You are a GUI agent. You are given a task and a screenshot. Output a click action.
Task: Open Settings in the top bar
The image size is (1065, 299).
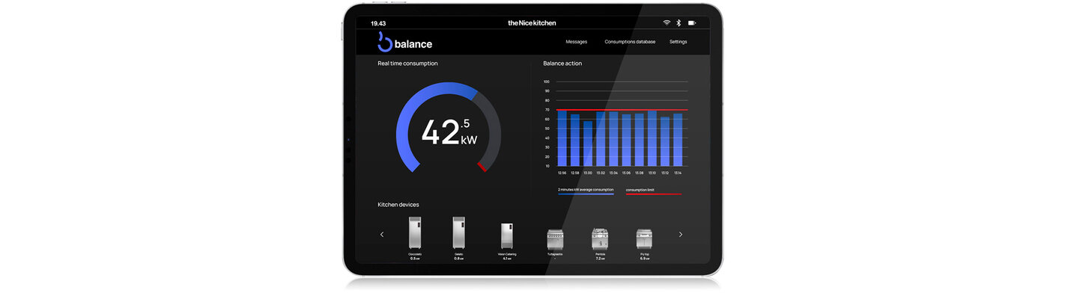[x=678, y=42]
